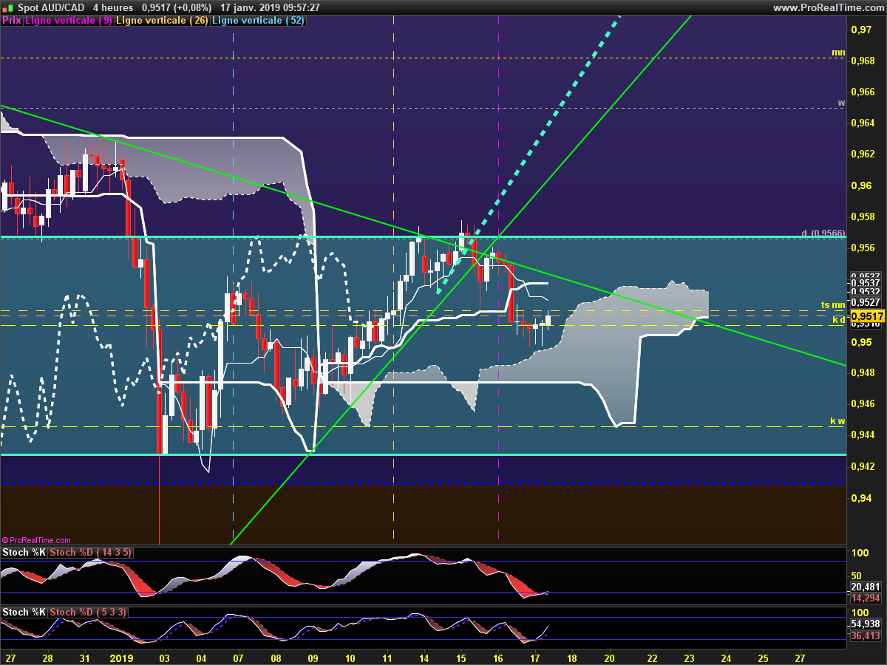887x665 pixels.
Task: Click the 31 date label on time axis
Action: pos(85,657)
